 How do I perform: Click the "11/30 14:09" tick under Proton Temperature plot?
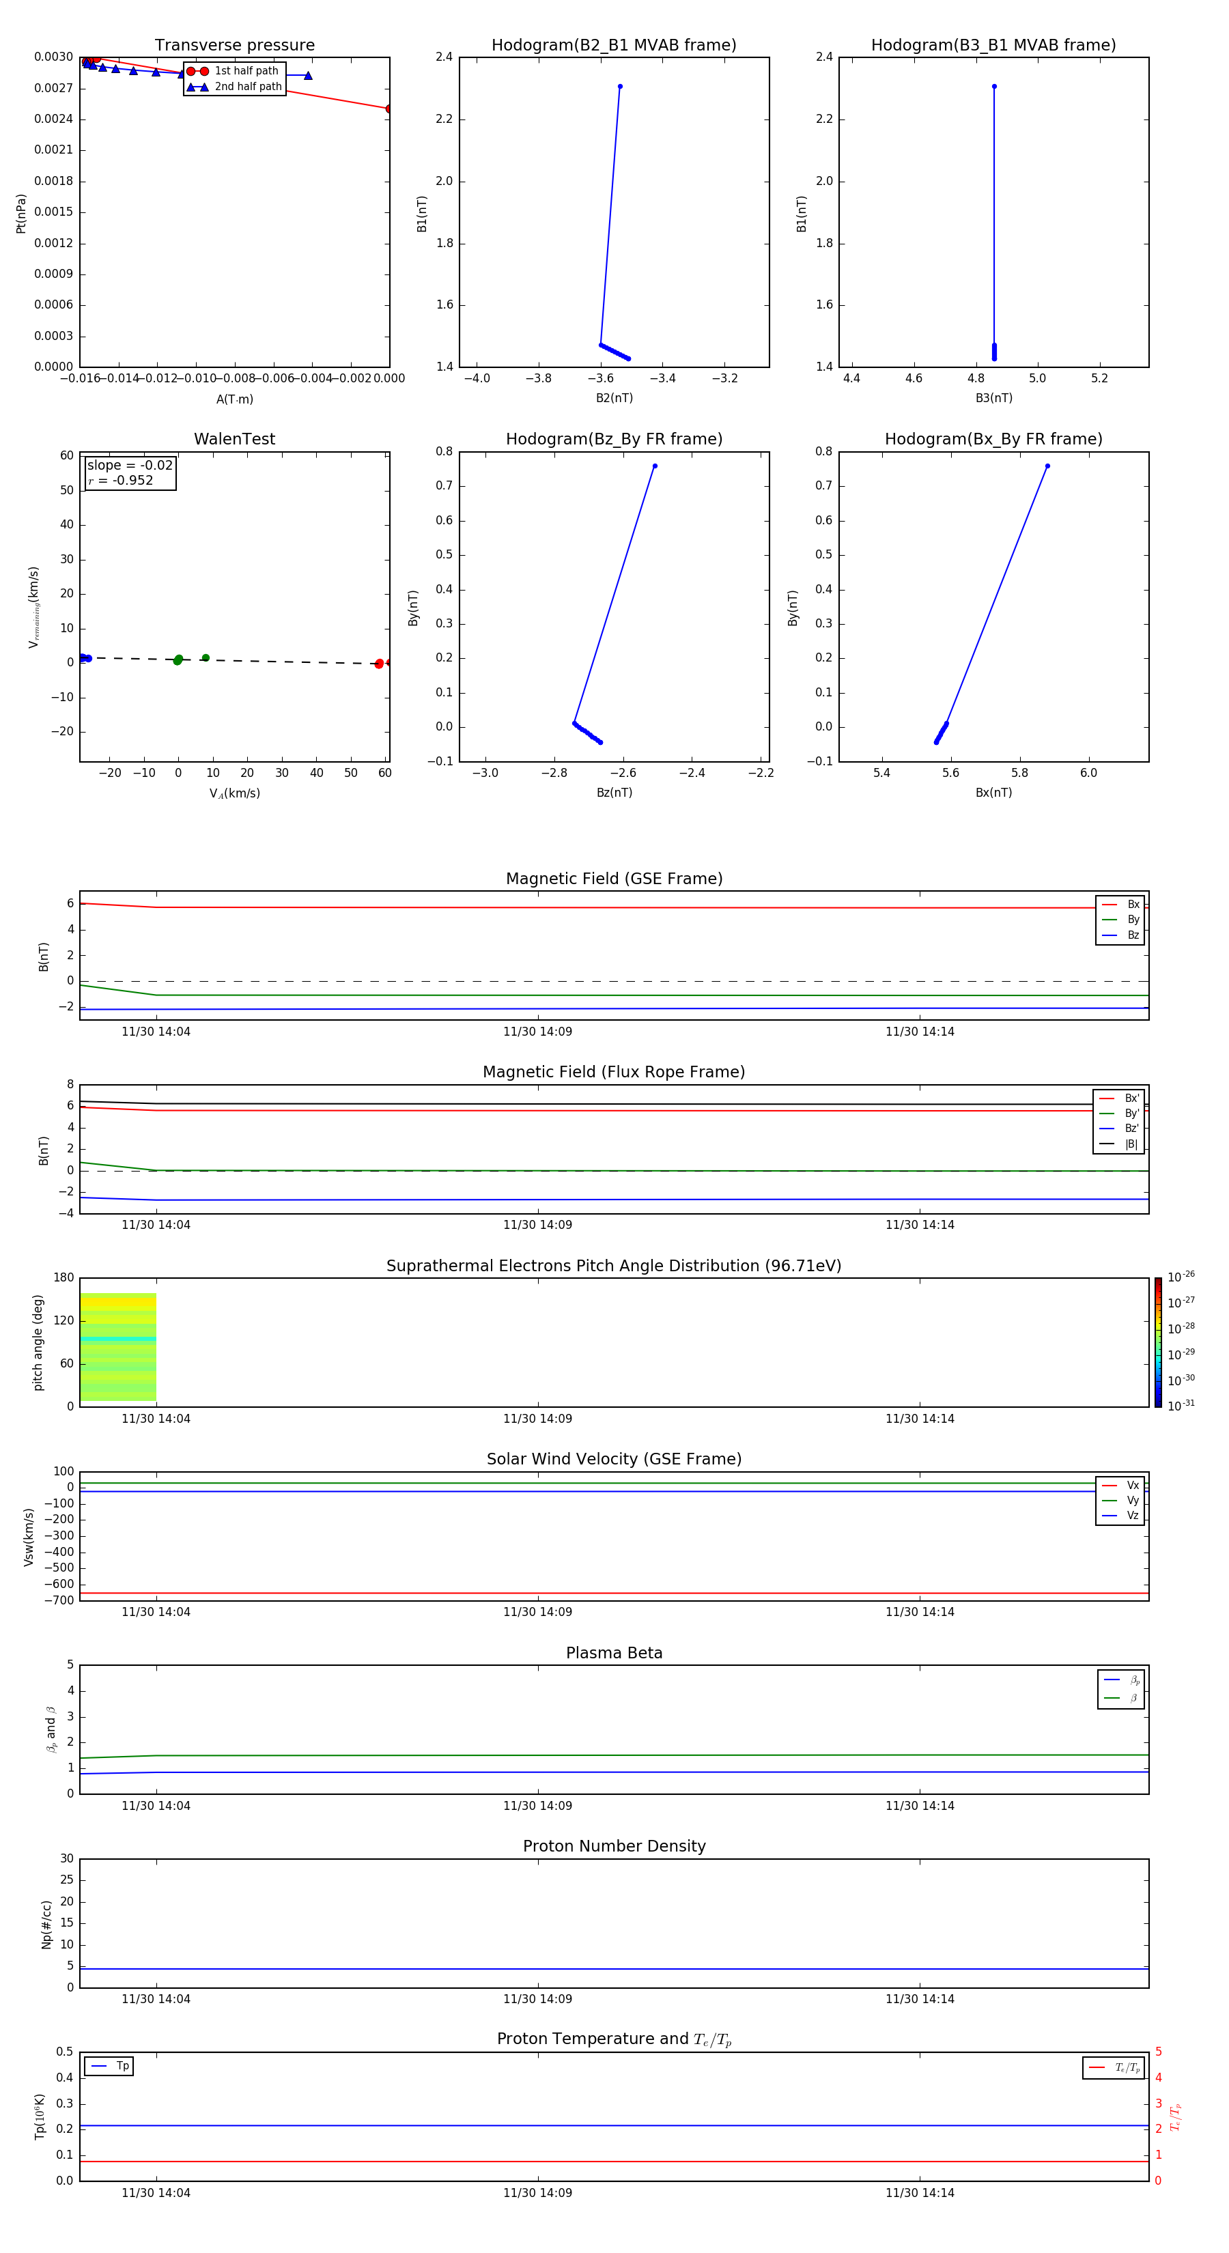[538, 2193]
